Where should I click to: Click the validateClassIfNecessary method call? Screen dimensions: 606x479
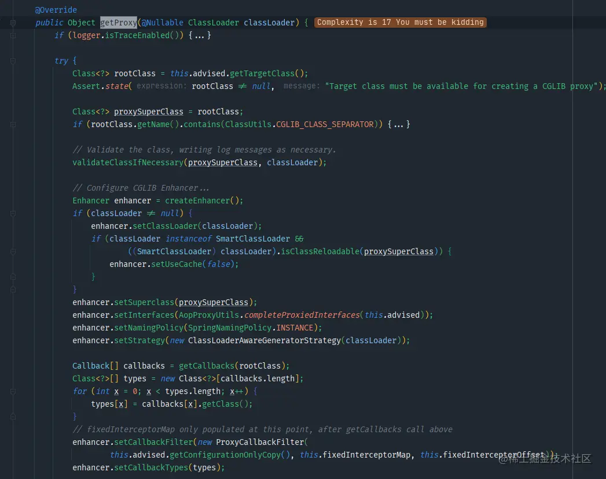127,163
